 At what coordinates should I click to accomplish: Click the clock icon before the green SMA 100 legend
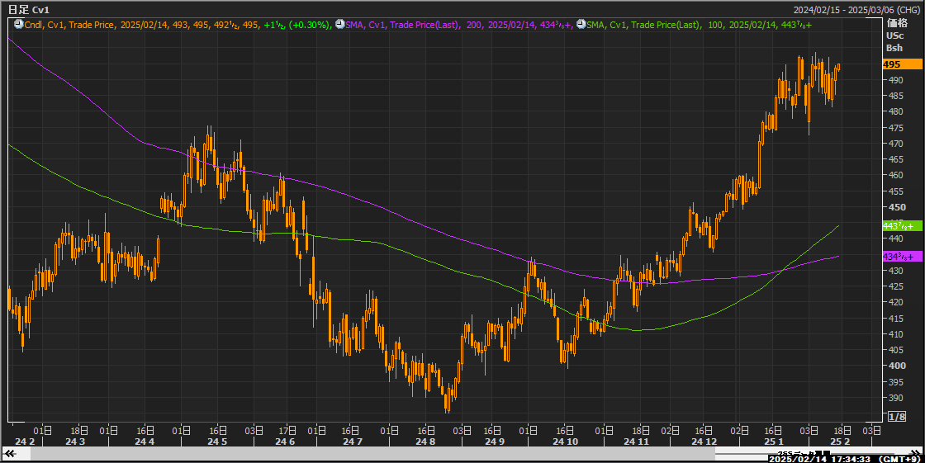coord(581,25)
